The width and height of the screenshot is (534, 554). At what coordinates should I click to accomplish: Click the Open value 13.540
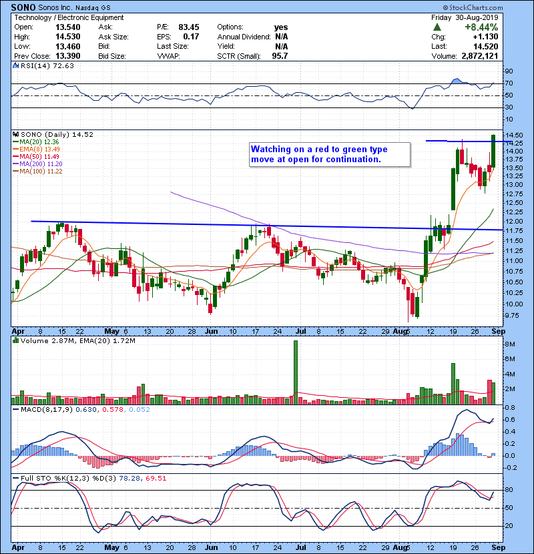point(68,27)
